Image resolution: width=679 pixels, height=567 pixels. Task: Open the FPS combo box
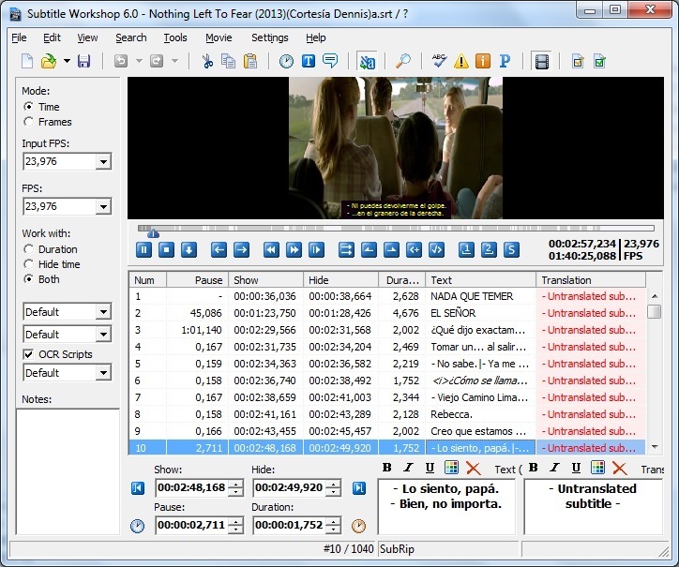click(103, 207)
